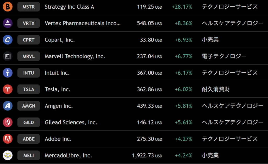The width and height of the screenshot is (268, 164).
Task: Click the blue Intuit logo icon
Action: coord(8,73)
